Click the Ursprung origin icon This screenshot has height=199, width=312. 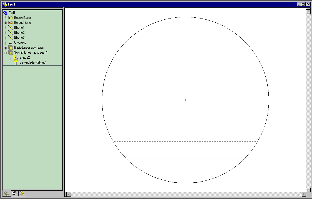[11, 42]
